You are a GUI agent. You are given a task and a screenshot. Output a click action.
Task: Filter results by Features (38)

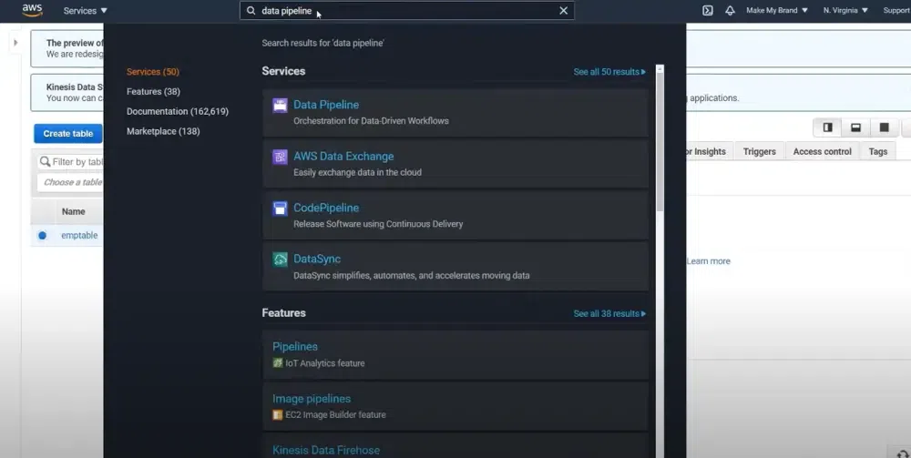153,91
